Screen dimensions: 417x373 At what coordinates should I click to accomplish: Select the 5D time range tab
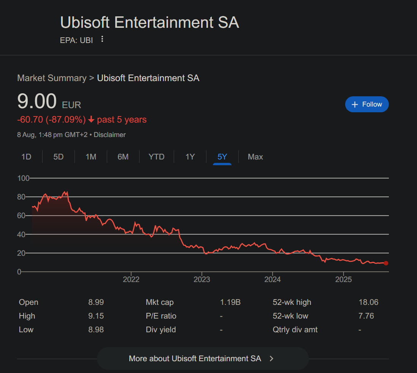[59, 157]
